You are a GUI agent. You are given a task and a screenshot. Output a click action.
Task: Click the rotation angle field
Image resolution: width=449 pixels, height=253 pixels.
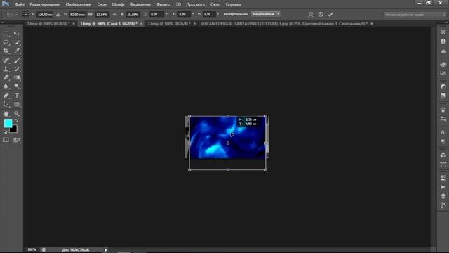pyautogui.click(x=156, y=14)
